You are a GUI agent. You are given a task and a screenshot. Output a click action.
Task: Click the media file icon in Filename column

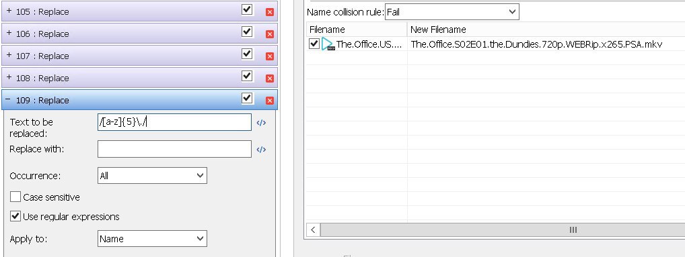pyautogui.click(x=328, y=44)
